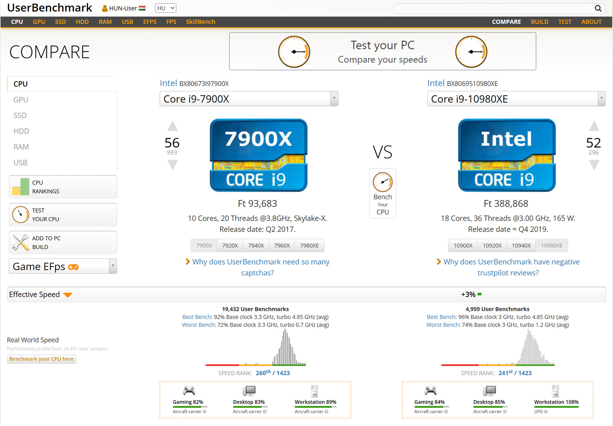Viewport: 613px width, 426px height.
Task: Open CPU Rankings bar chart icon
Action: coord(20,187)
